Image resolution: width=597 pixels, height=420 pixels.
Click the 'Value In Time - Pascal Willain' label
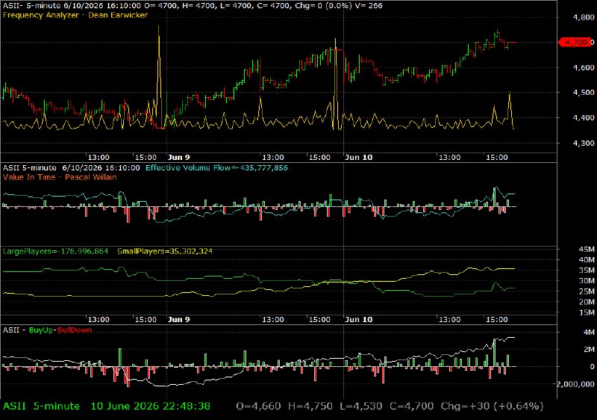click(60, 177)
